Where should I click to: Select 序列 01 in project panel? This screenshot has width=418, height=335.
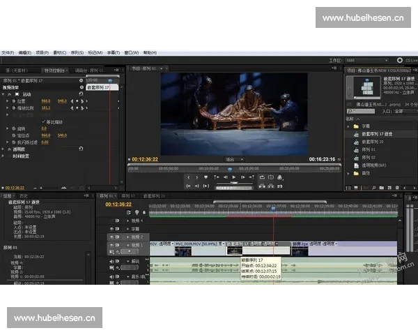(x=369, y=149)
